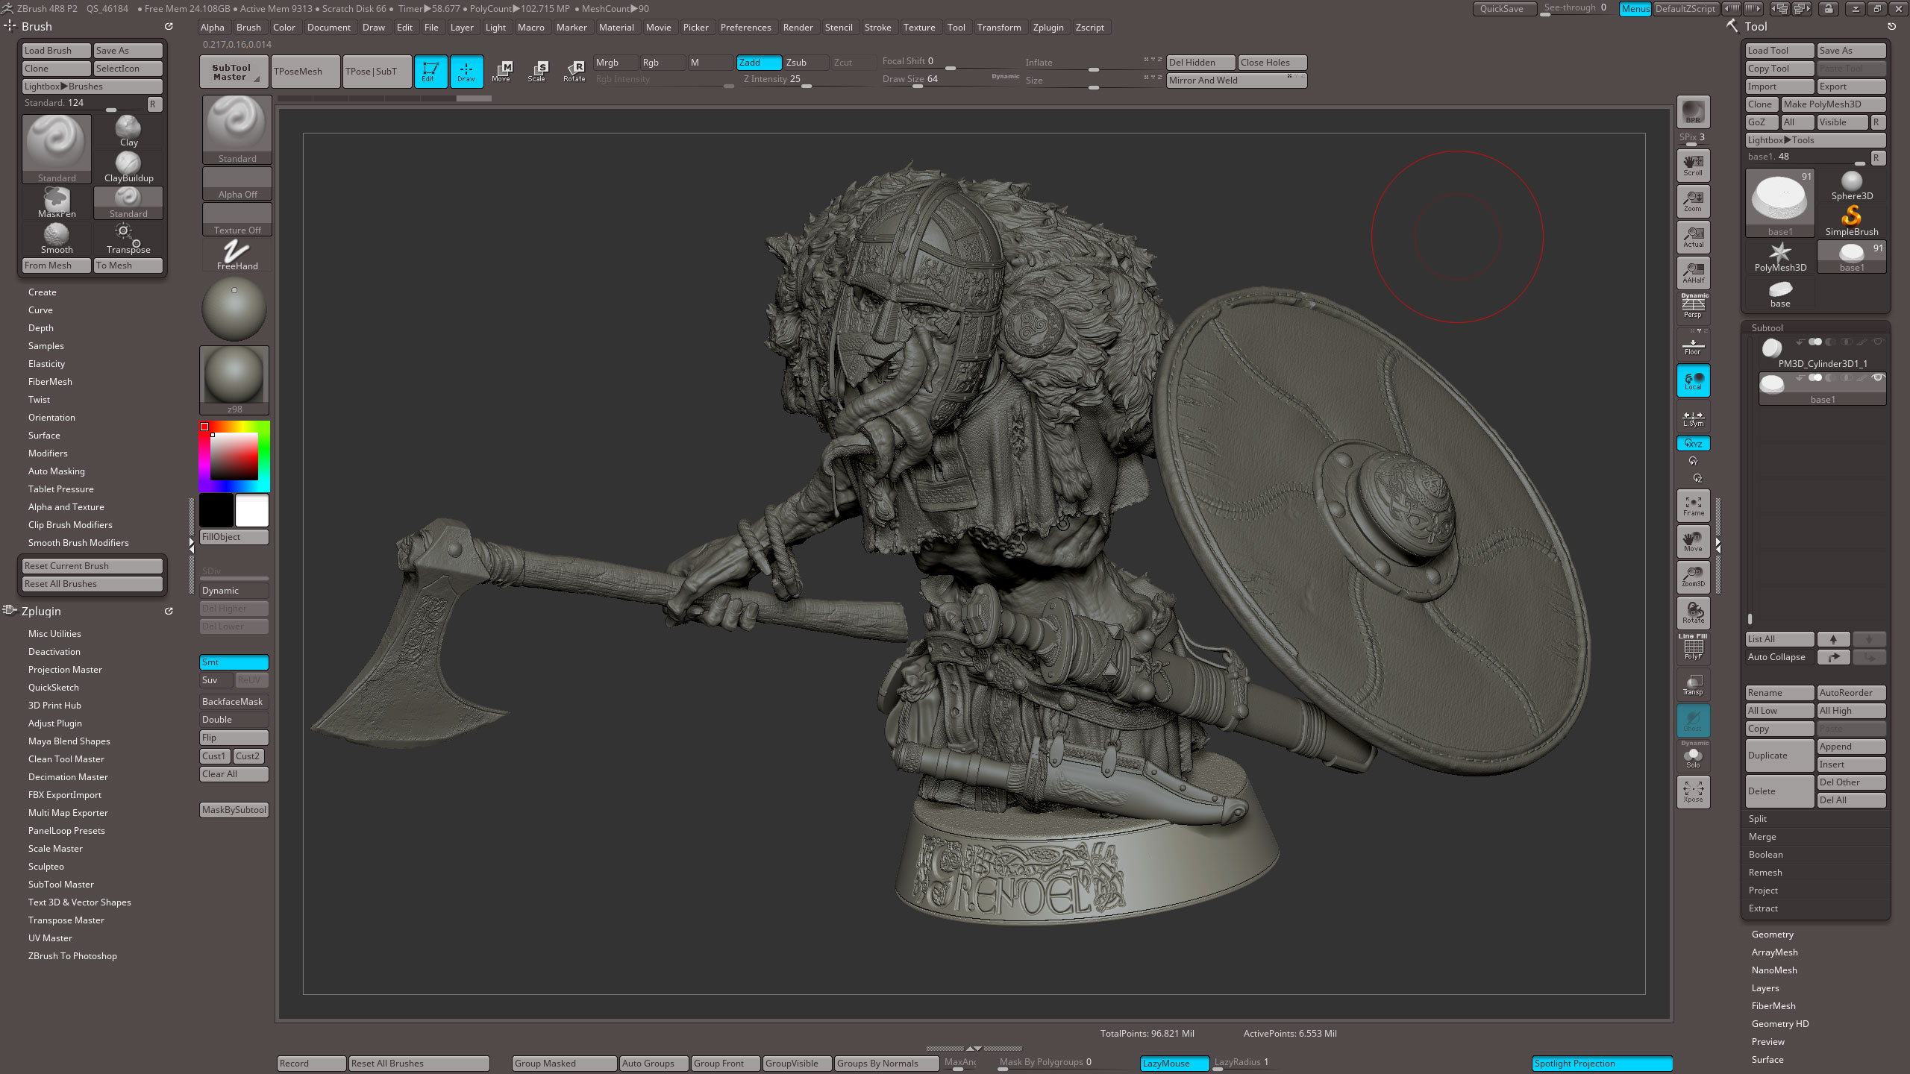The width and height of the screenshot is (1910, 1074).
Task: Open Lightbox Brushes browser
Action: click(93, 87)
